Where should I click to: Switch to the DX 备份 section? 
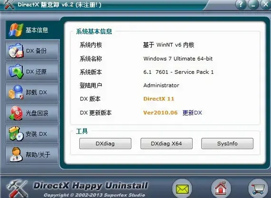(32, 51)
